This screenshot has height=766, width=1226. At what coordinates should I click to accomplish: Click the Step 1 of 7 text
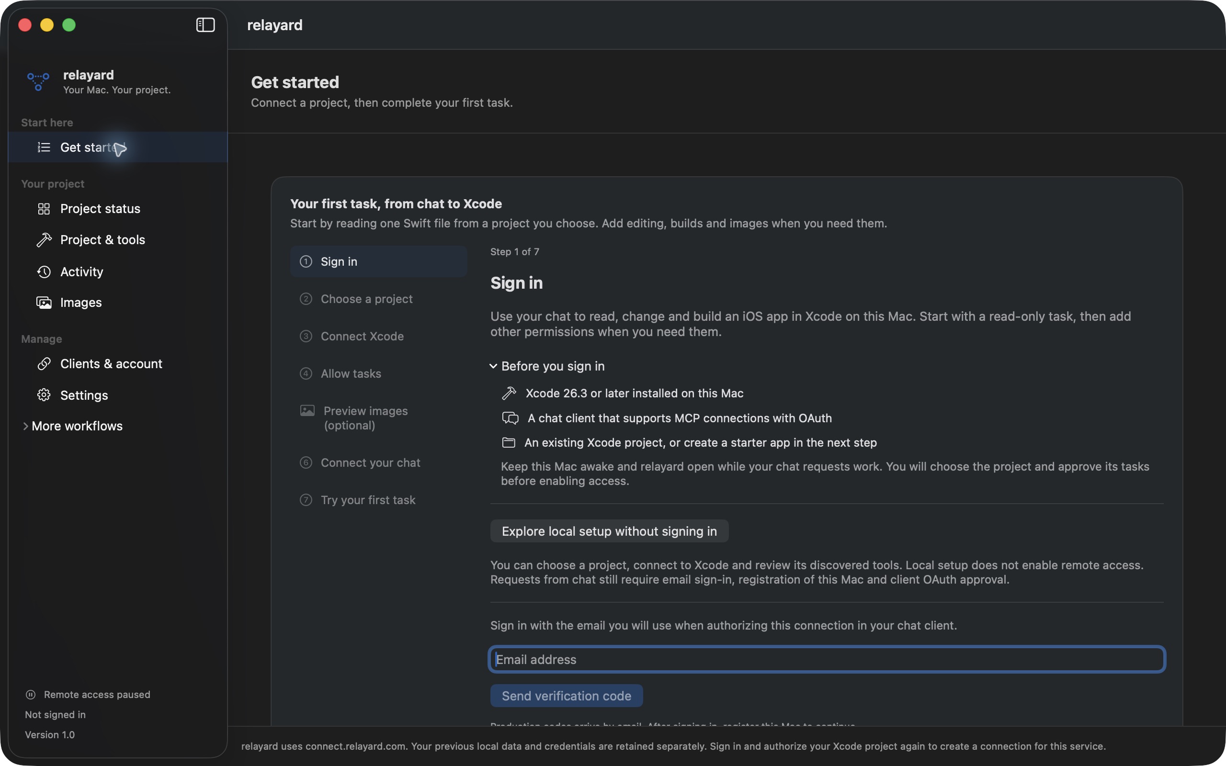tap(515, 252)
